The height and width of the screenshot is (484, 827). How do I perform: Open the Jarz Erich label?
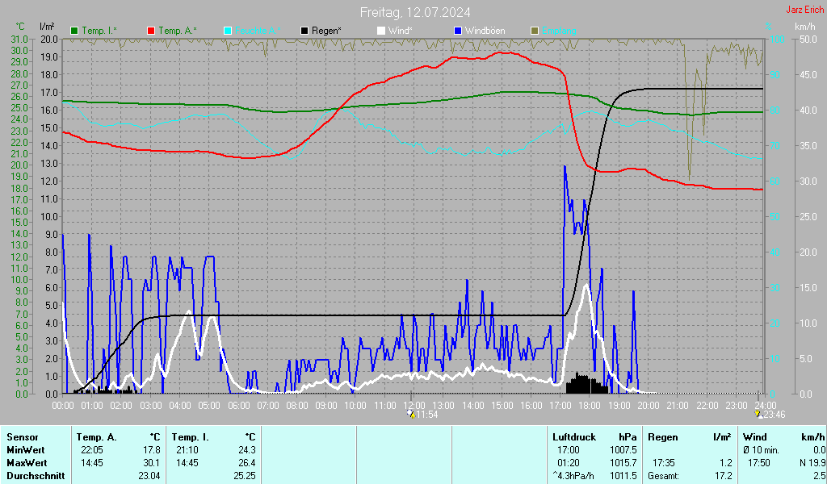(x=804, y=10)
